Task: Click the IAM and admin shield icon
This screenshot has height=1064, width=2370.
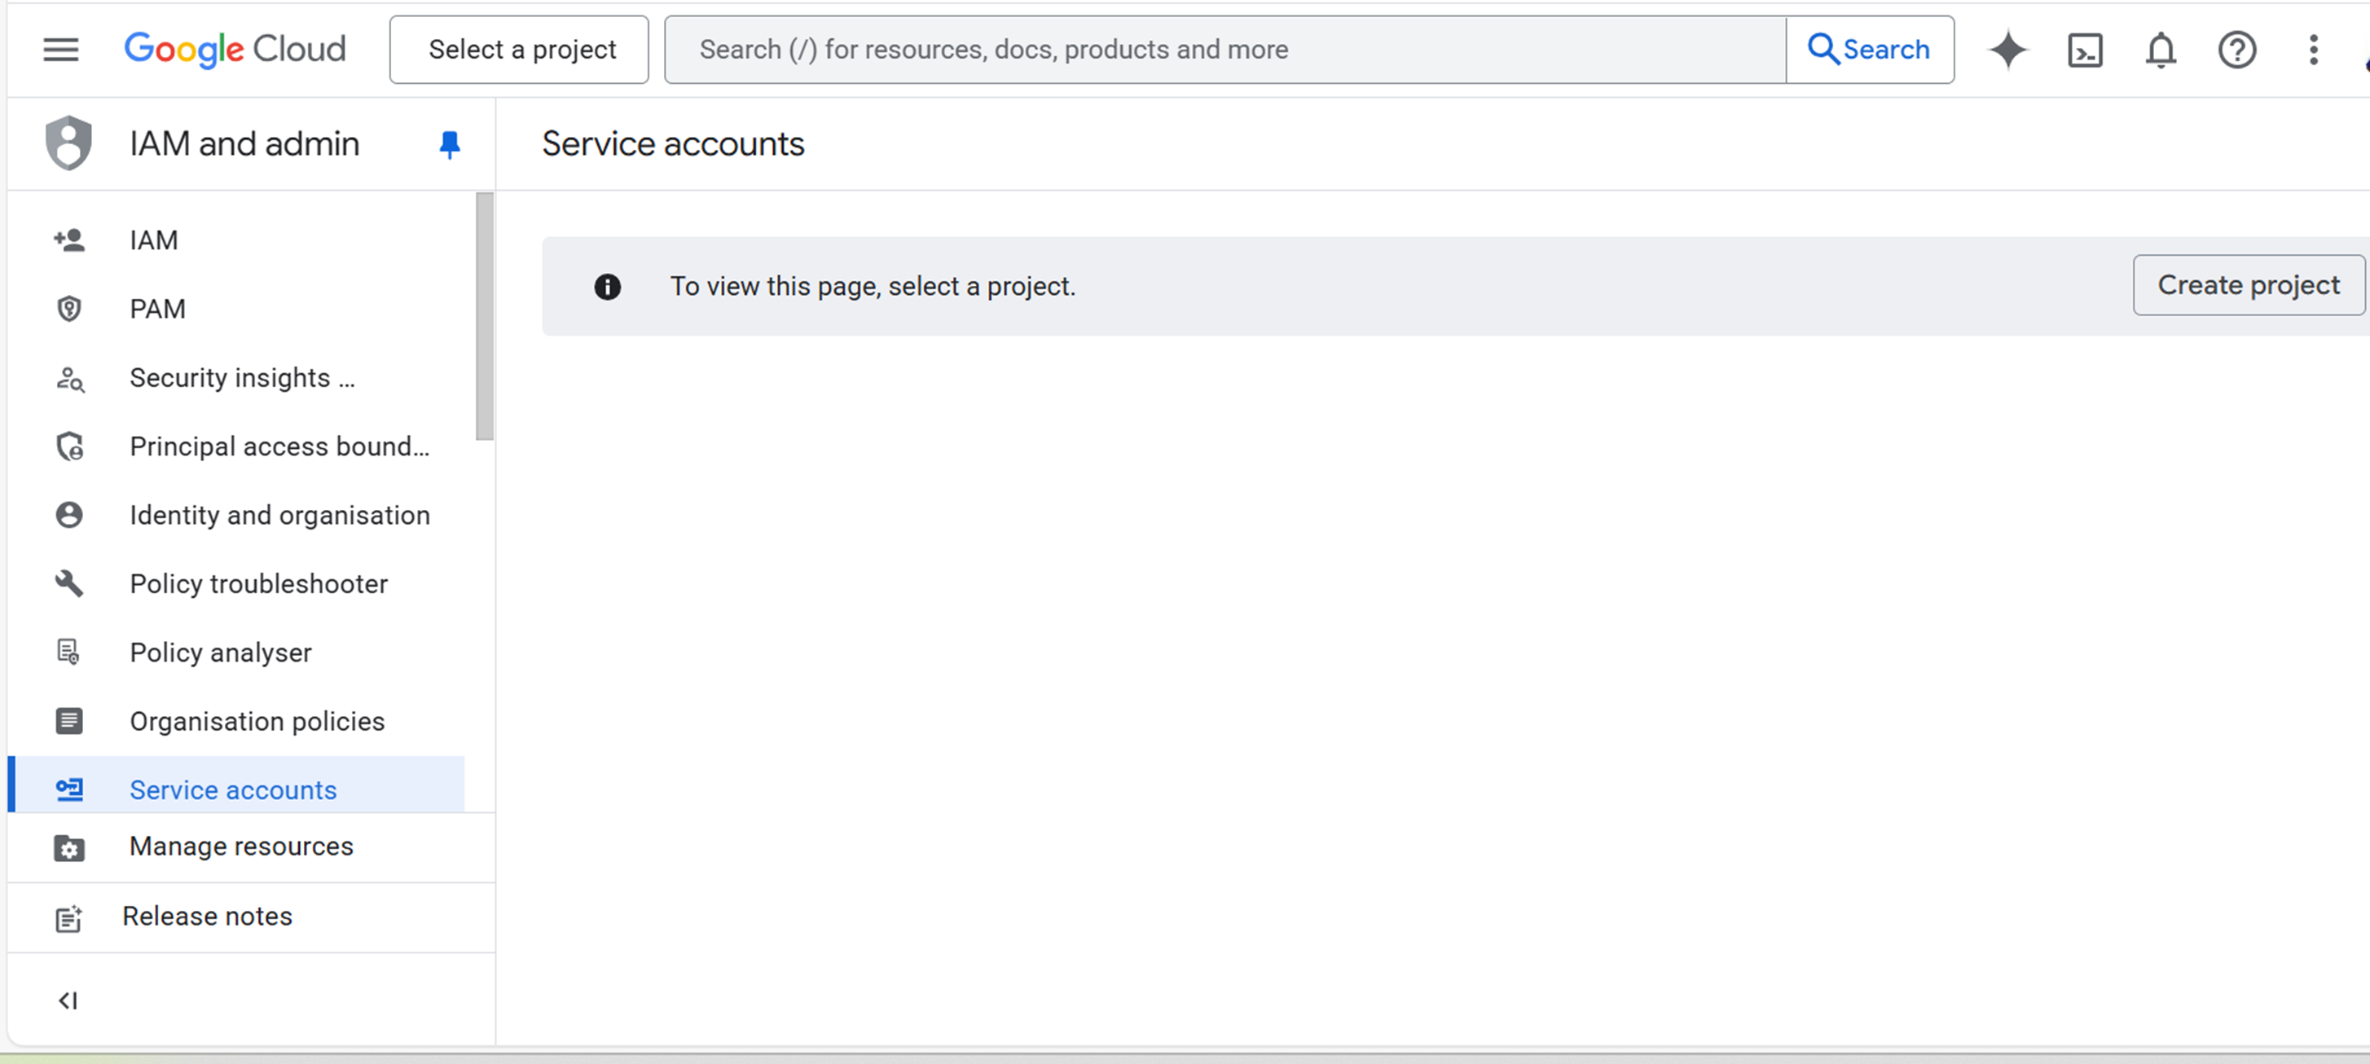Action: coord(69,143)
